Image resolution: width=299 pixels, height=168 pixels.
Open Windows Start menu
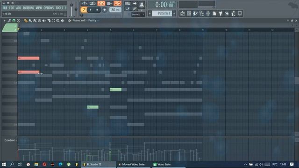coord(4,164)
